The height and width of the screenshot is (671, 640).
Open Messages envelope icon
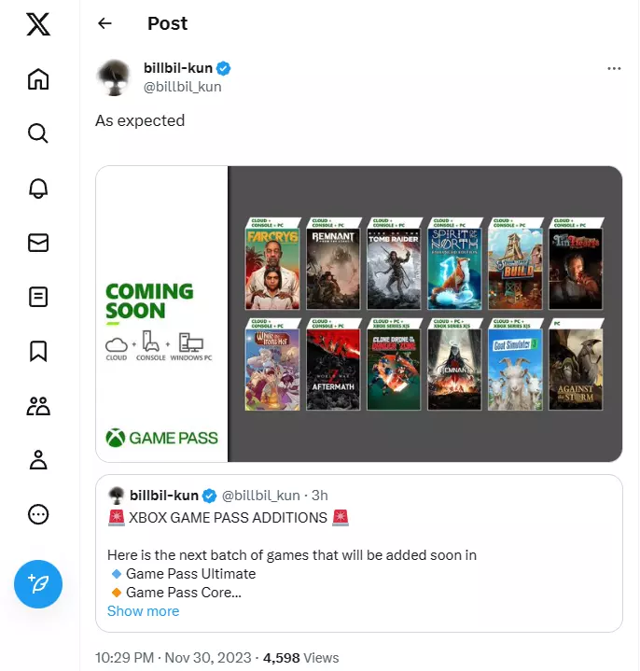[x=38, y=243]
